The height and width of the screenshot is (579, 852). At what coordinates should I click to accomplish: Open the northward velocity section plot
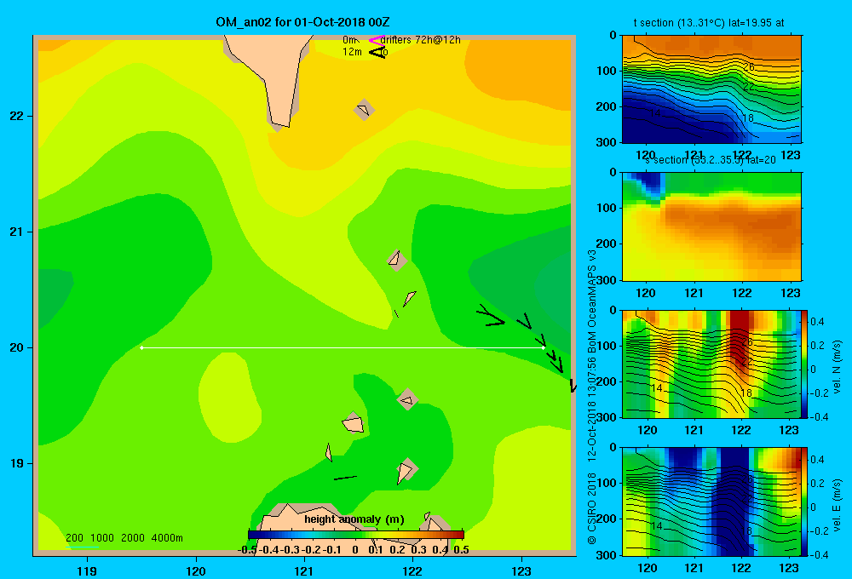pyautogui.click(x=711, y=364)
